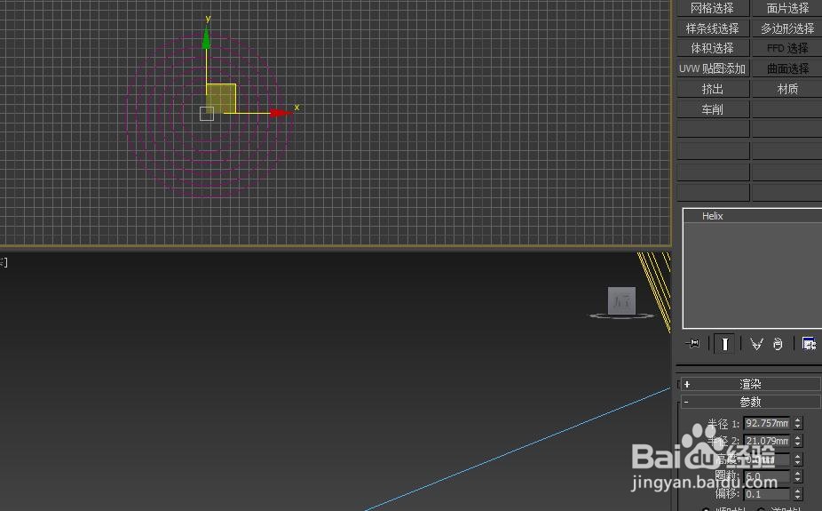Open Configure Modifier Sets icon
The height and width of the screenshot is (511, 822).
[x=809, y=344]
